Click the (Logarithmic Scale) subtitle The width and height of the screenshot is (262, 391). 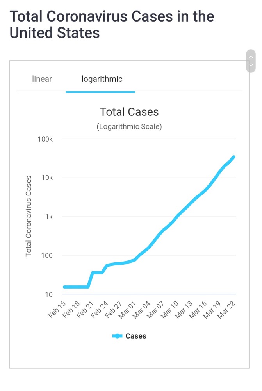[129, 127]
